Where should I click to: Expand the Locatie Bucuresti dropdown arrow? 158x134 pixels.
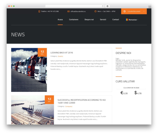coord(144,11)
